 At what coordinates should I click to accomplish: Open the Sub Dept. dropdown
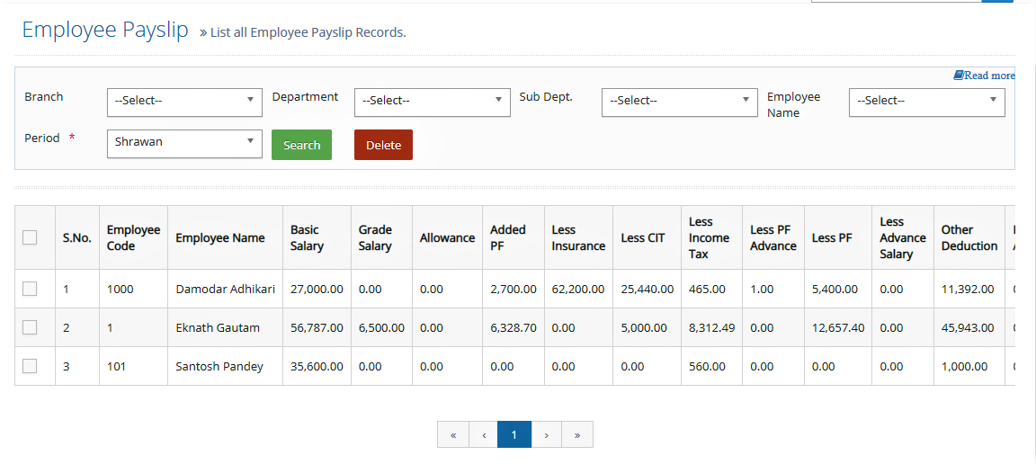click(679, 102)
